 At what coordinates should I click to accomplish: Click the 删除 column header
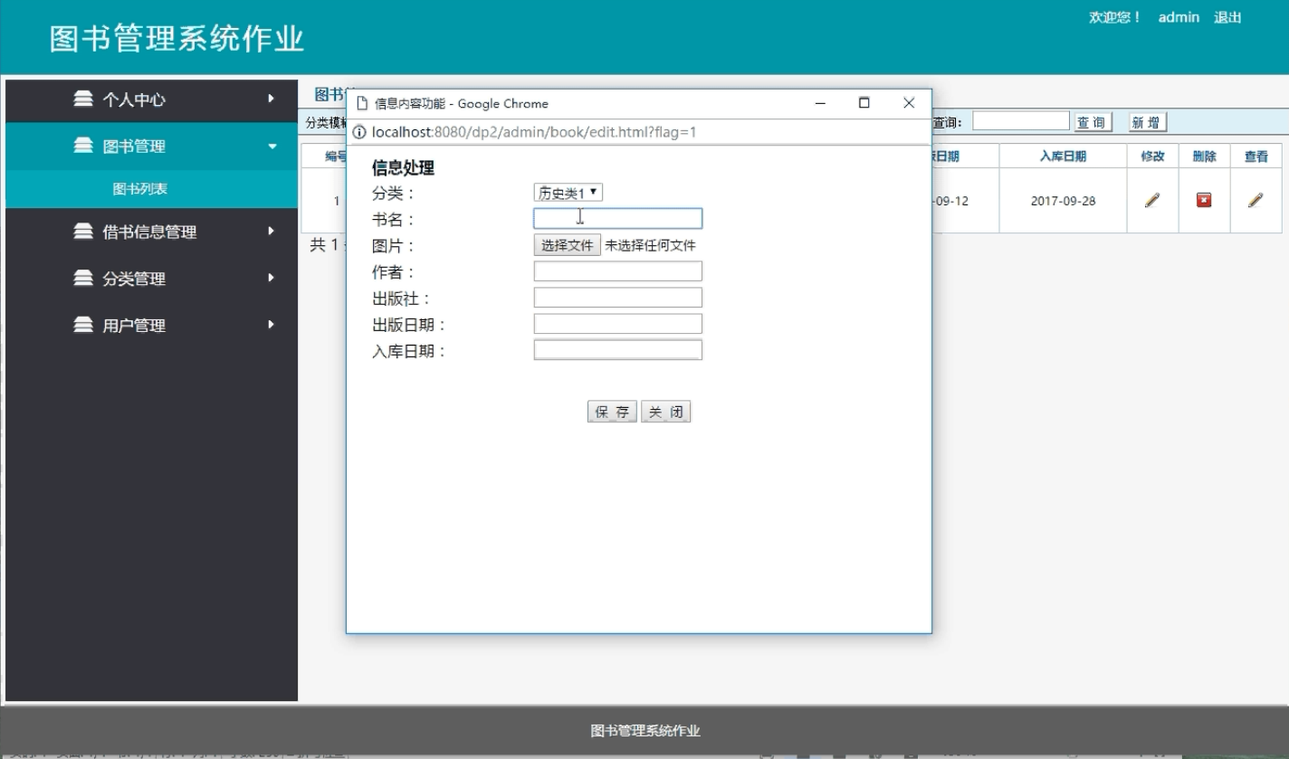pyautogui.click(x=1204, y=157)
